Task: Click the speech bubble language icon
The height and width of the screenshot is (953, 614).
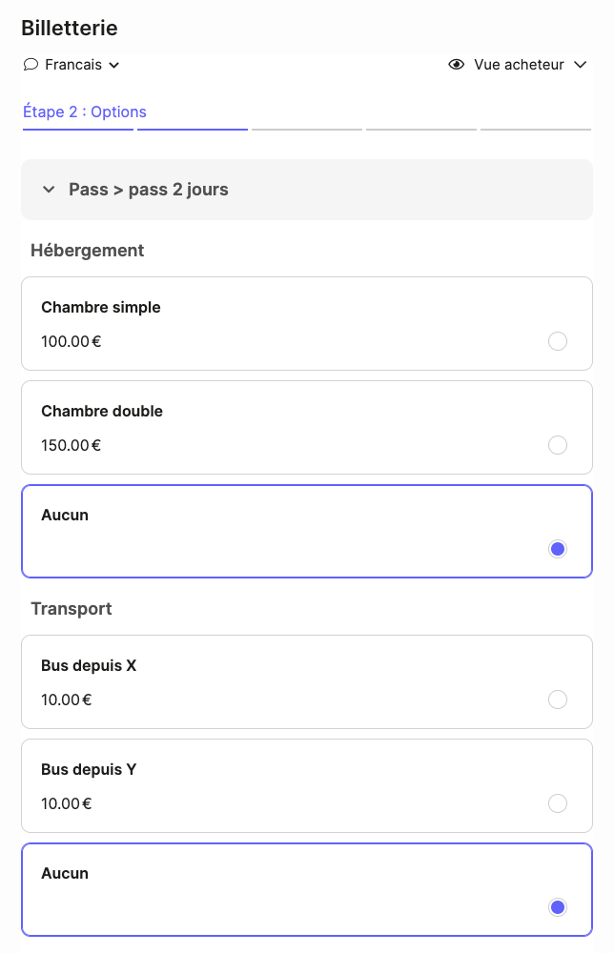Action: 31,65
